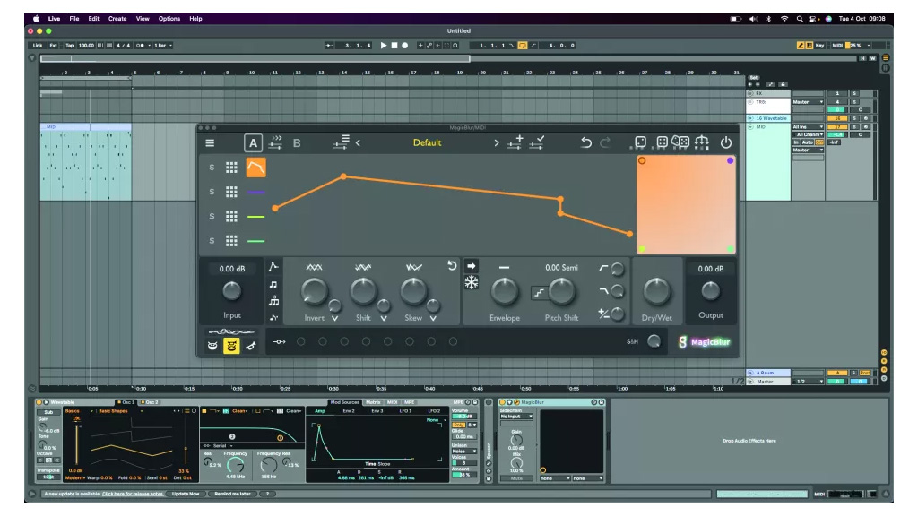Image resolution: width=918 pixels, height=516 pixels.
Task: Toggle the snowflake freeze button
Action: [x=472, y=282]
